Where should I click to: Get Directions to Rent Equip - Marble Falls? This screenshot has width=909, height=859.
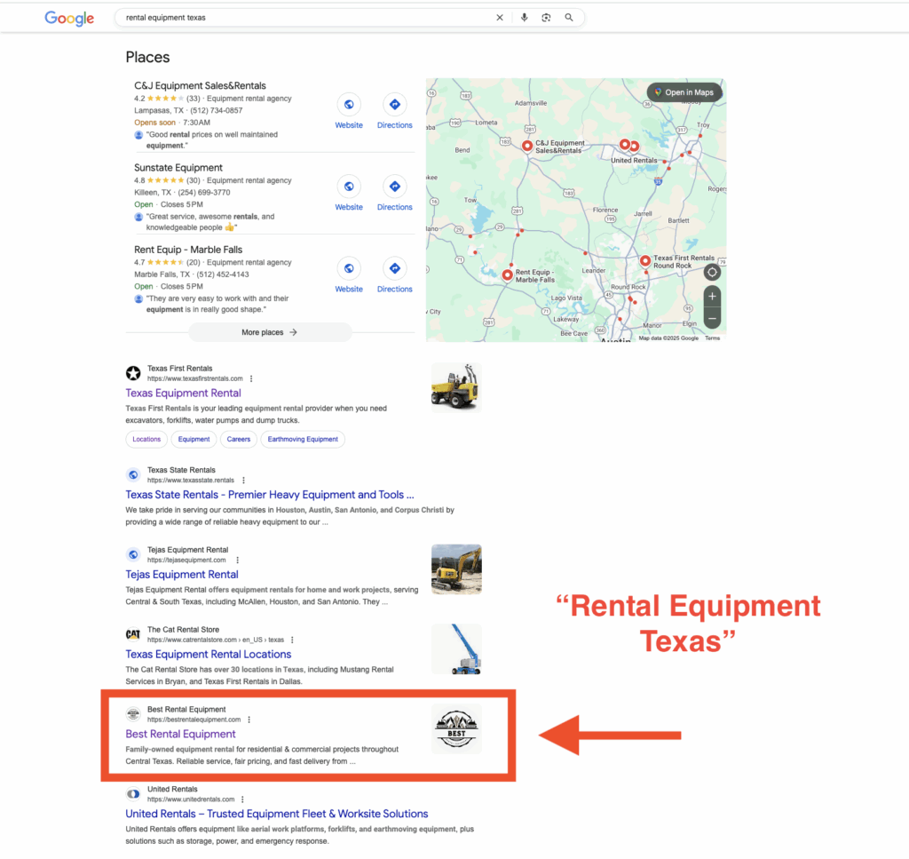click(394, 269)
